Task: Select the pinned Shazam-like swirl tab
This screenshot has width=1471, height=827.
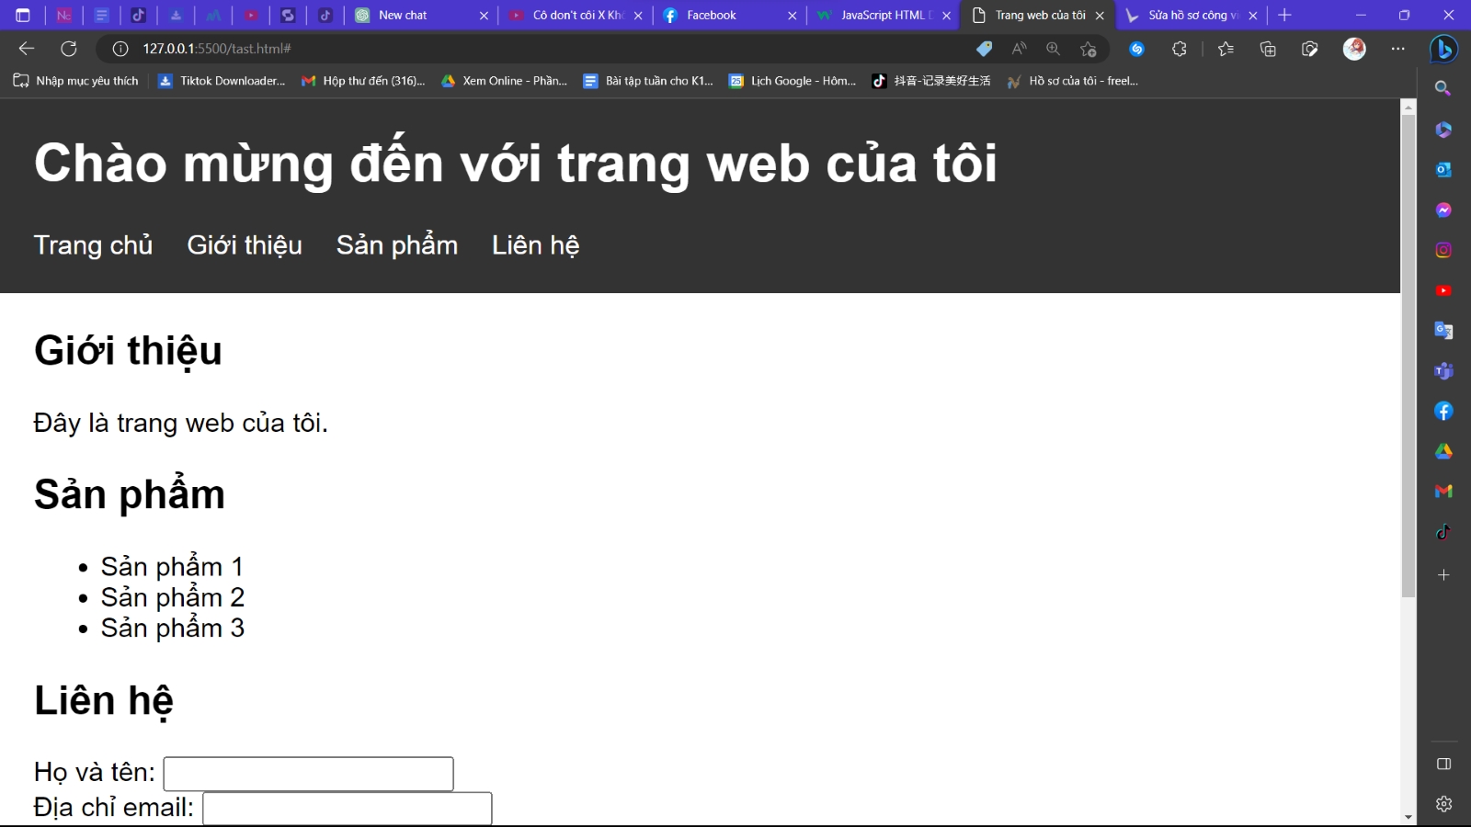Action: (288, 15)
